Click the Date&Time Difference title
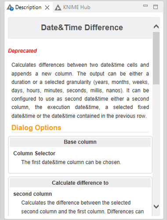The width and height of the screenshot is (167, 220). (x=82, y=28)
